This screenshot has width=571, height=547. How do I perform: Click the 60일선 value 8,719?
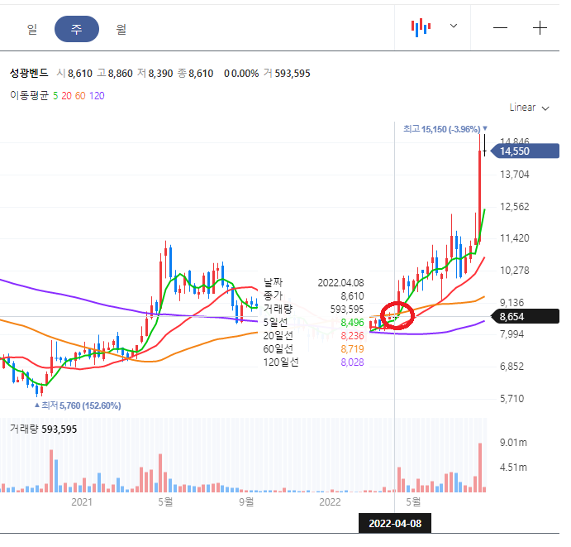pos(352,349)
